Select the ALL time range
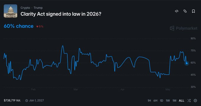201x106 pixels. [x=181, y=100]
